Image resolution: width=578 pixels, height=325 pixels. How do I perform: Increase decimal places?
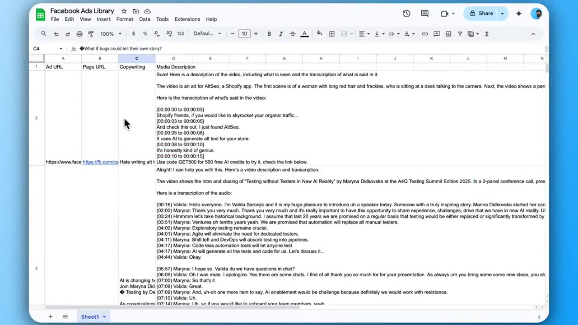[168, 34]
